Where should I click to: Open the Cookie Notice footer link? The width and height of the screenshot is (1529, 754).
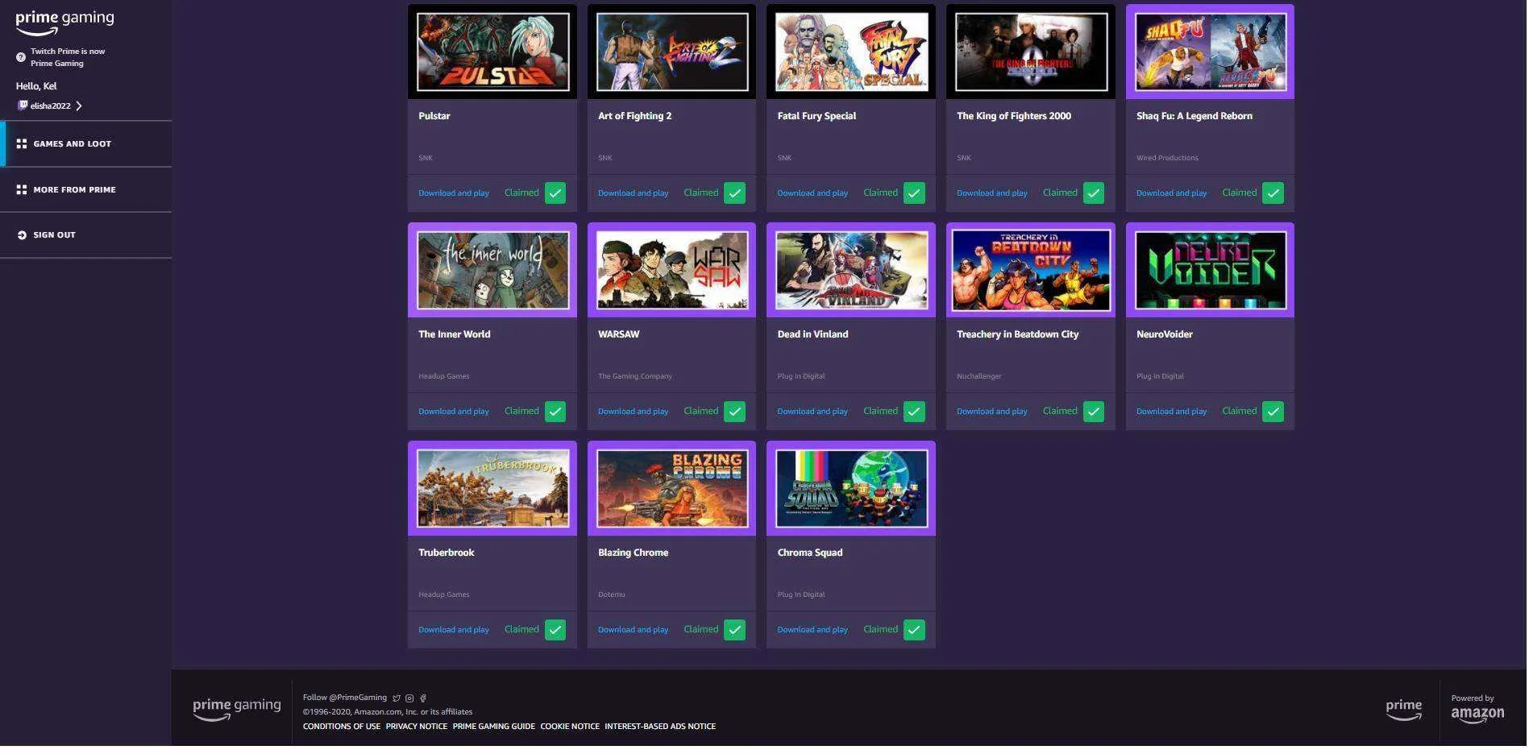(x=570, y=727)
